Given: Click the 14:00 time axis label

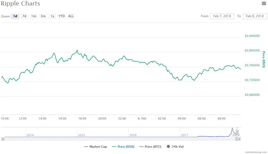Looking at the screenshot, I should point(42,118).
